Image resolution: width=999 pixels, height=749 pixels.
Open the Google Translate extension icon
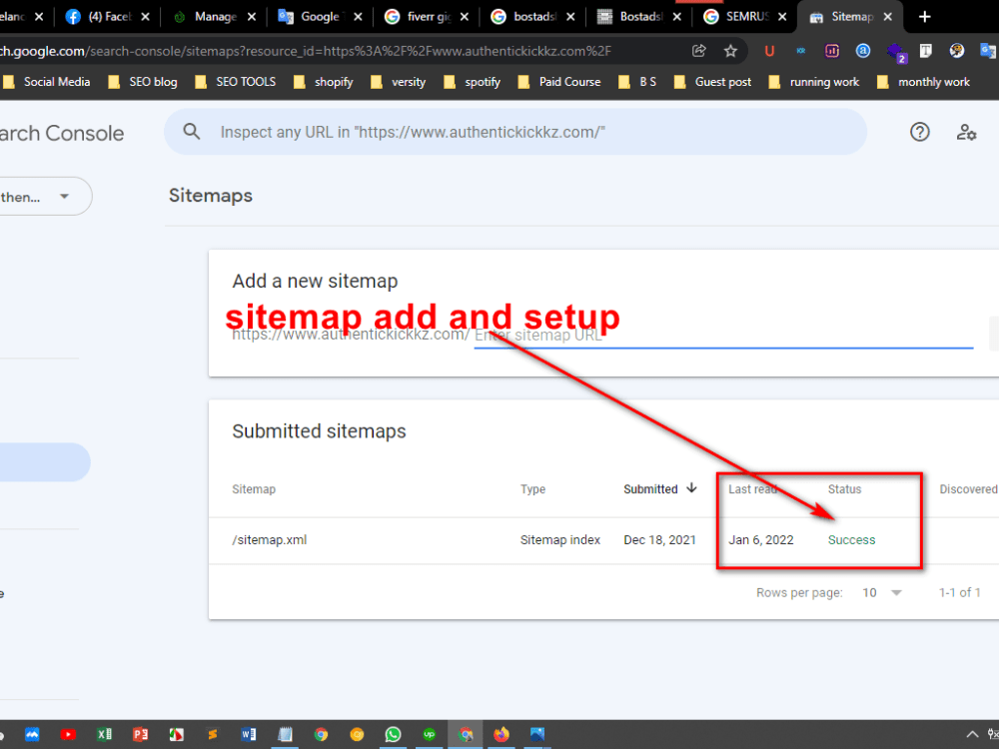coord(988,51)
